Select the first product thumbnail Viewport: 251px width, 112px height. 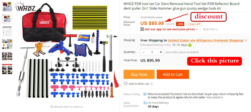[7, 7]
